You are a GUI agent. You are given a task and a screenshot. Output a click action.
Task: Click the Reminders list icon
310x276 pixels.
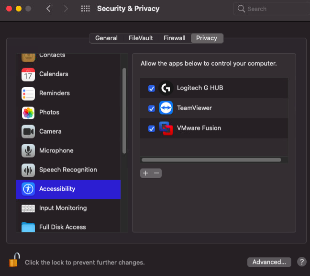(x=28, y=93)
